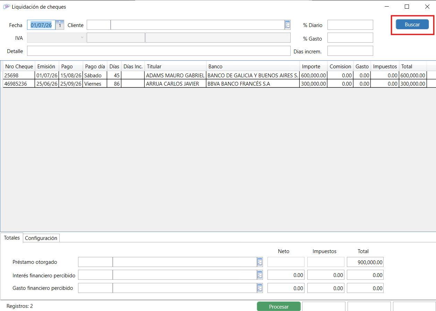
Task: Click the Detalle text field
Action: 159,51
